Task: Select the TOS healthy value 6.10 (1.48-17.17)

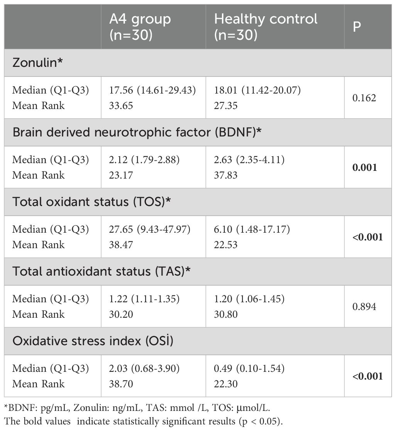Action: 252,229
